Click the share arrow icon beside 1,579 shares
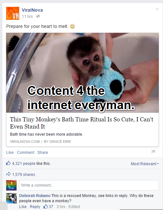The width and height of the screenshot is (163, 210). pyautogui.click(x=8, y=174)
